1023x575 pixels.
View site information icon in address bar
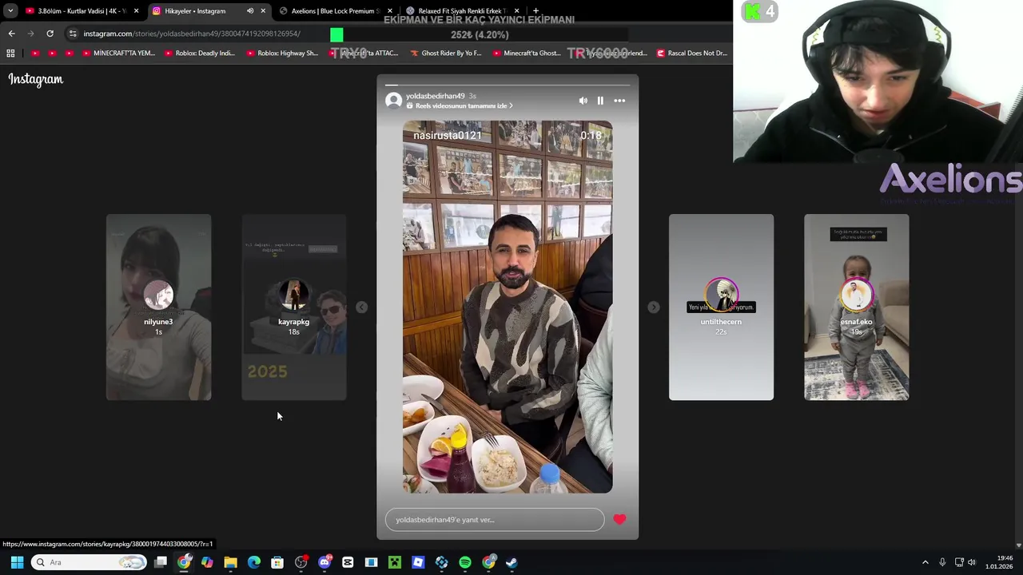[73, 34]
